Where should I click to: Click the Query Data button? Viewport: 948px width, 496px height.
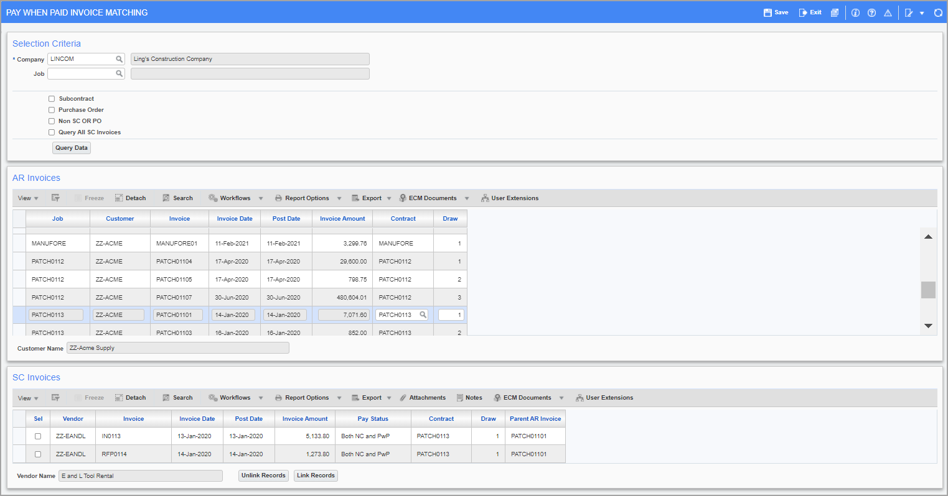click(x=71, y=147)
